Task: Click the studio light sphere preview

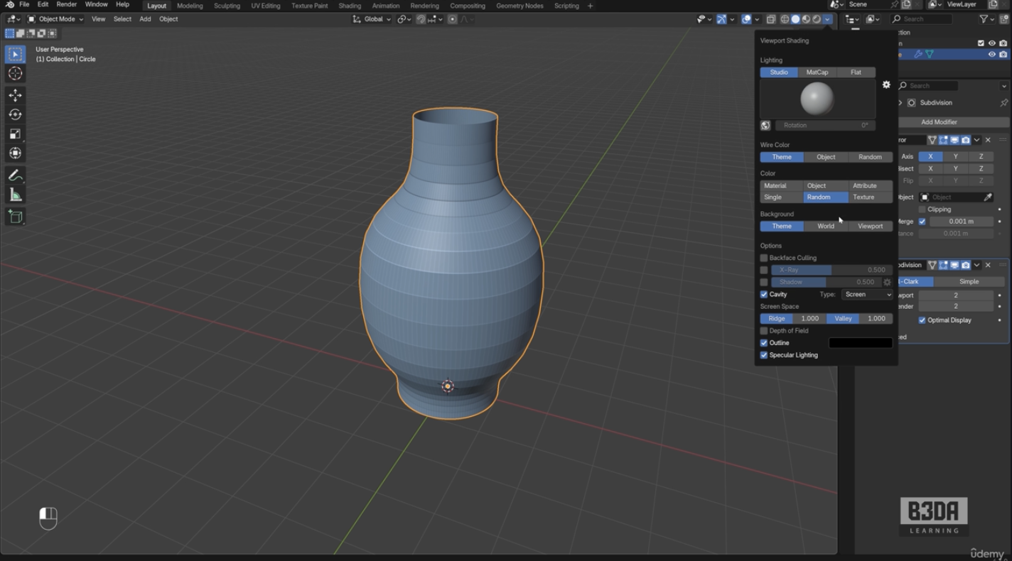Action: click(817, 99)
